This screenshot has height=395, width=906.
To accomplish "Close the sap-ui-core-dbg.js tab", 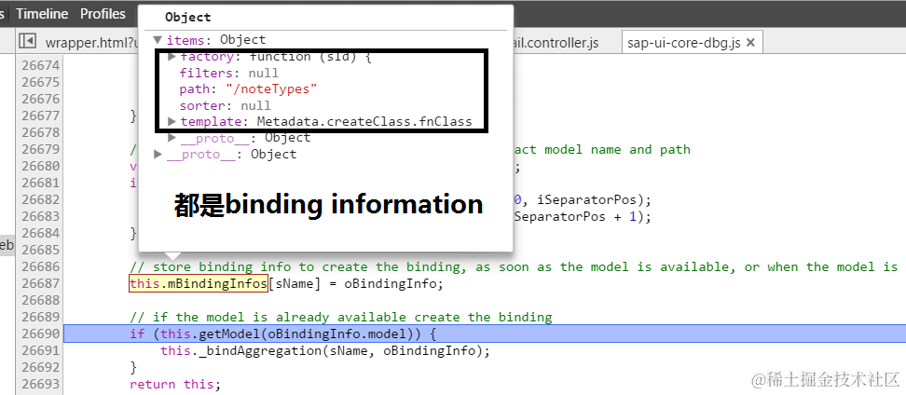I will tap(750, 43).
